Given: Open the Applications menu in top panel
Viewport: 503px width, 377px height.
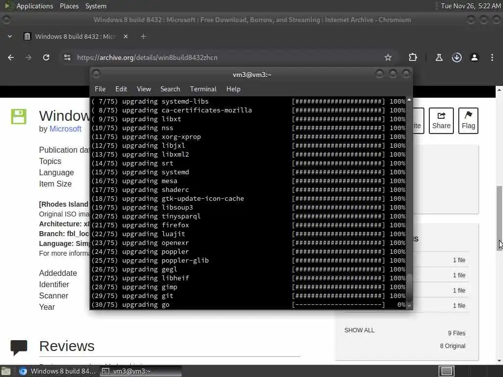Looking at the screenshot, I should pos(35,6).
